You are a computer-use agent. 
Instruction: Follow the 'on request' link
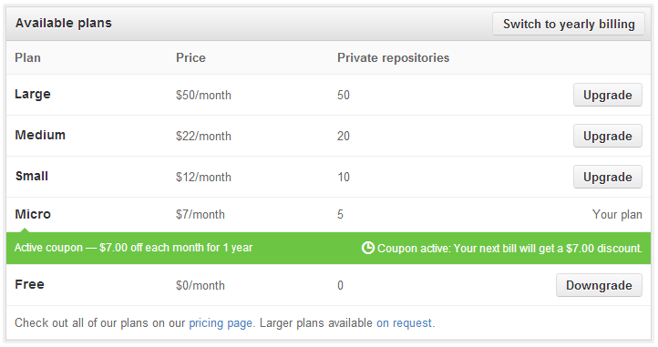pyautogui.click(x=404, y=323)
